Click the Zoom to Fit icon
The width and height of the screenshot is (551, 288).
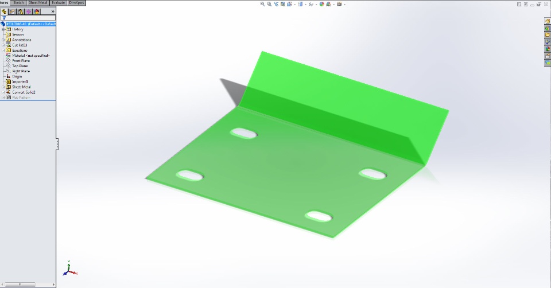[x=262, y=4]
